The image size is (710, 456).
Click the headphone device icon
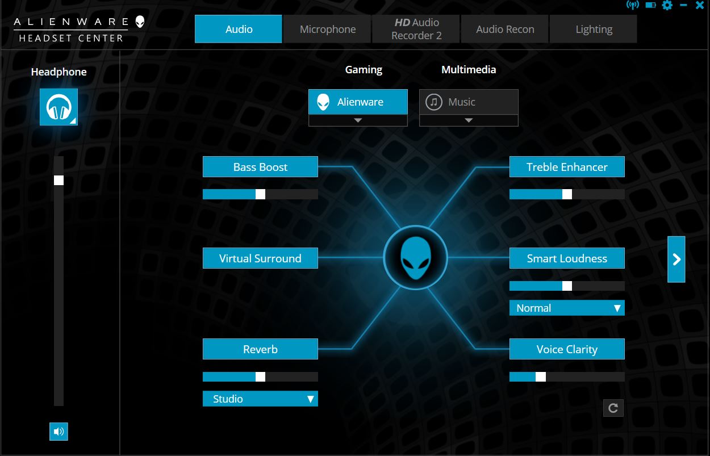click(59, 107)
